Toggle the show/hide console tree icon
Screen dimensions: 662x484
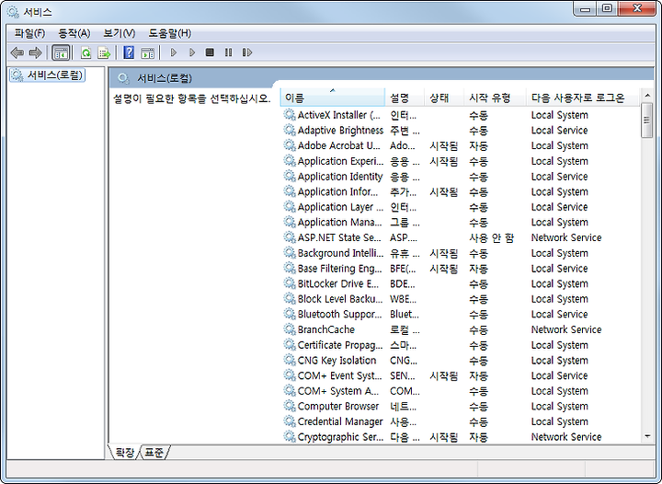tap(61, 52)
